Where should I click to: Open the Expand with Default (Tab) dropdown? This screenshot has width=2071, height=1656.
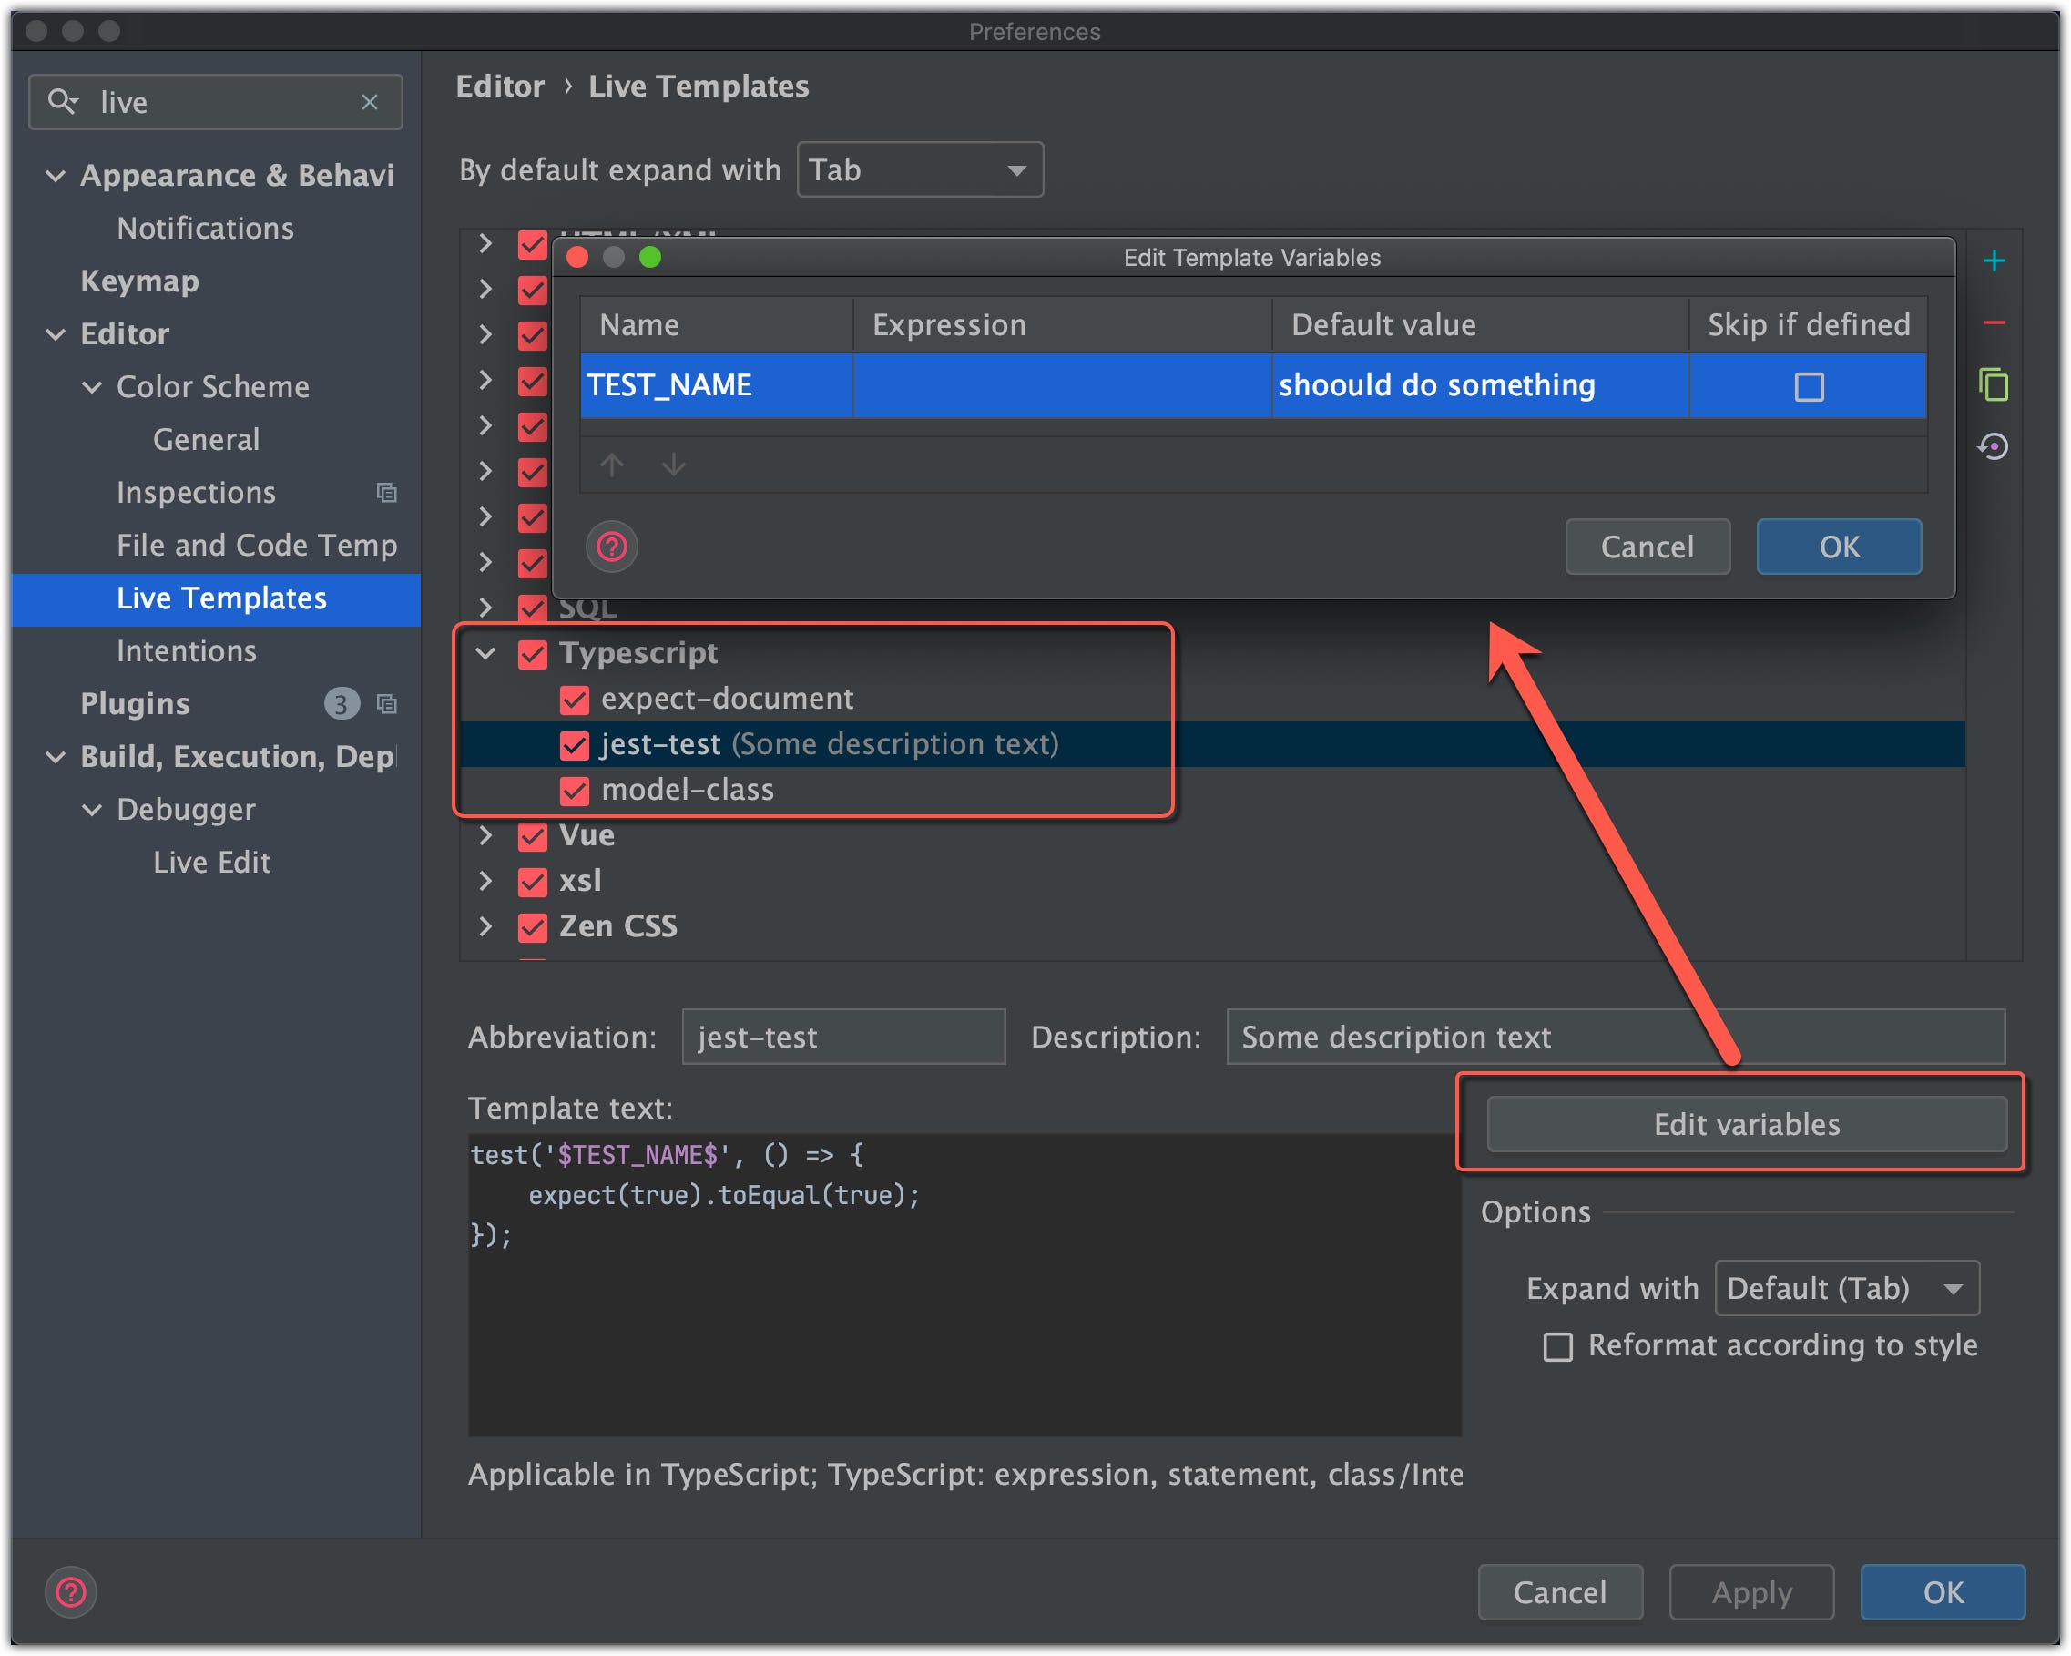[1846, 1288]
